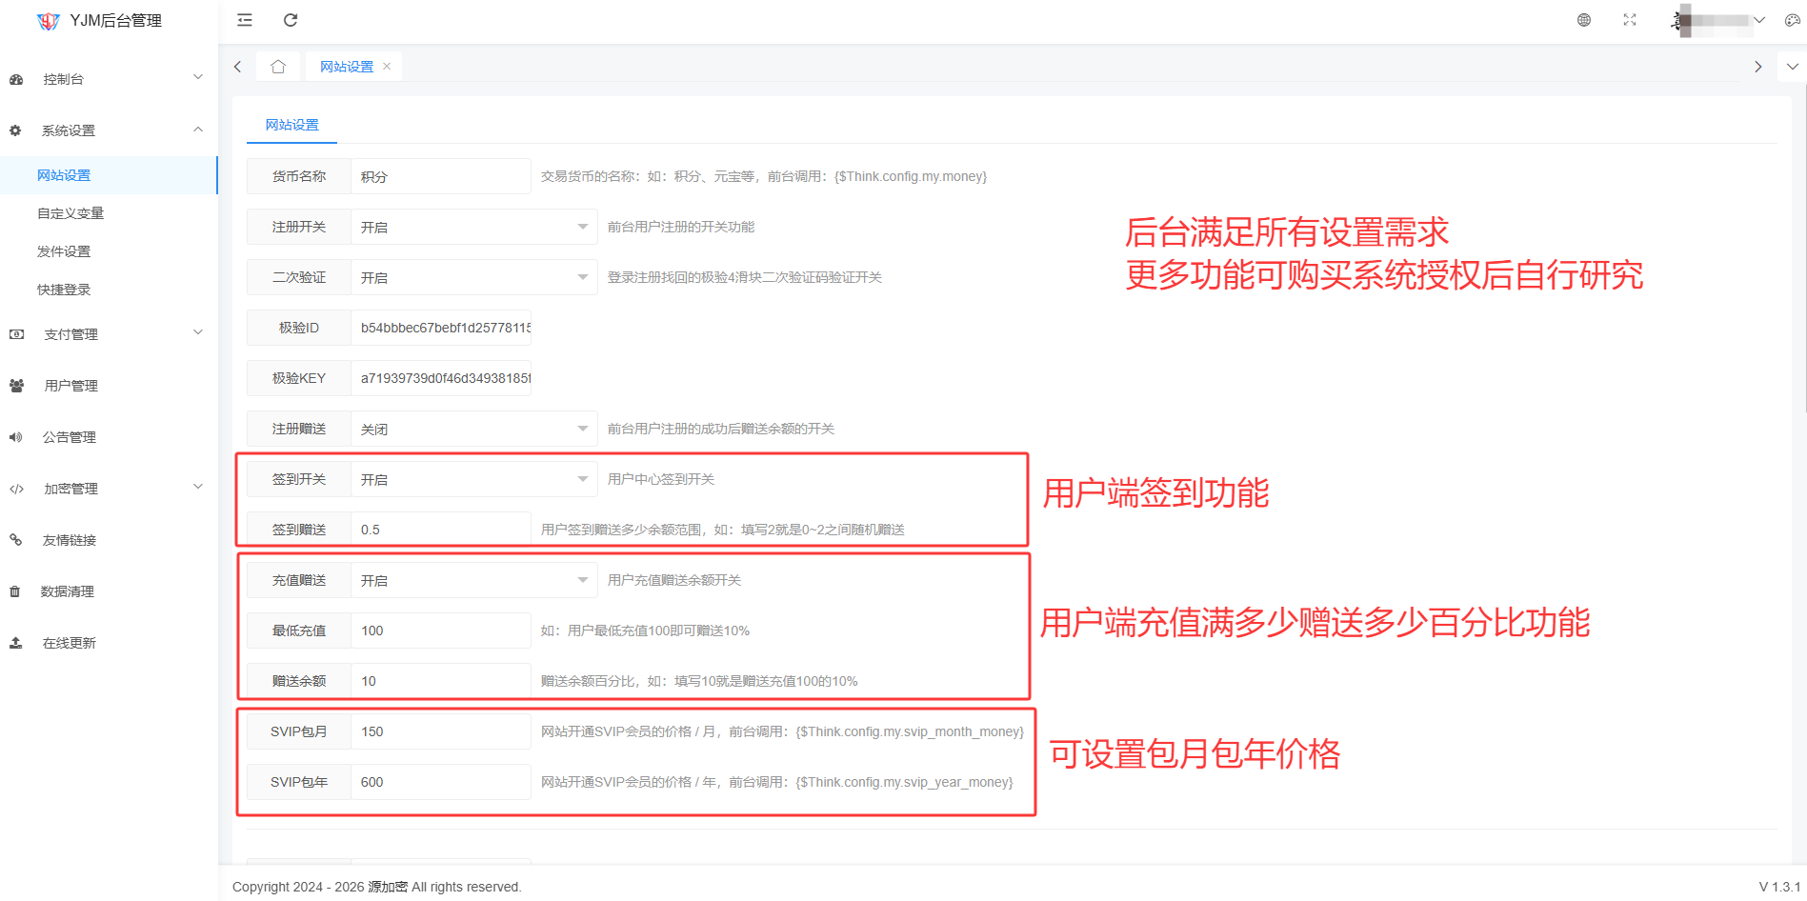Viewport: 1807px width, 901px height.
Task: Click the SVIP包月 price input field
Action: pyautogui.click(x=440, y=731)
